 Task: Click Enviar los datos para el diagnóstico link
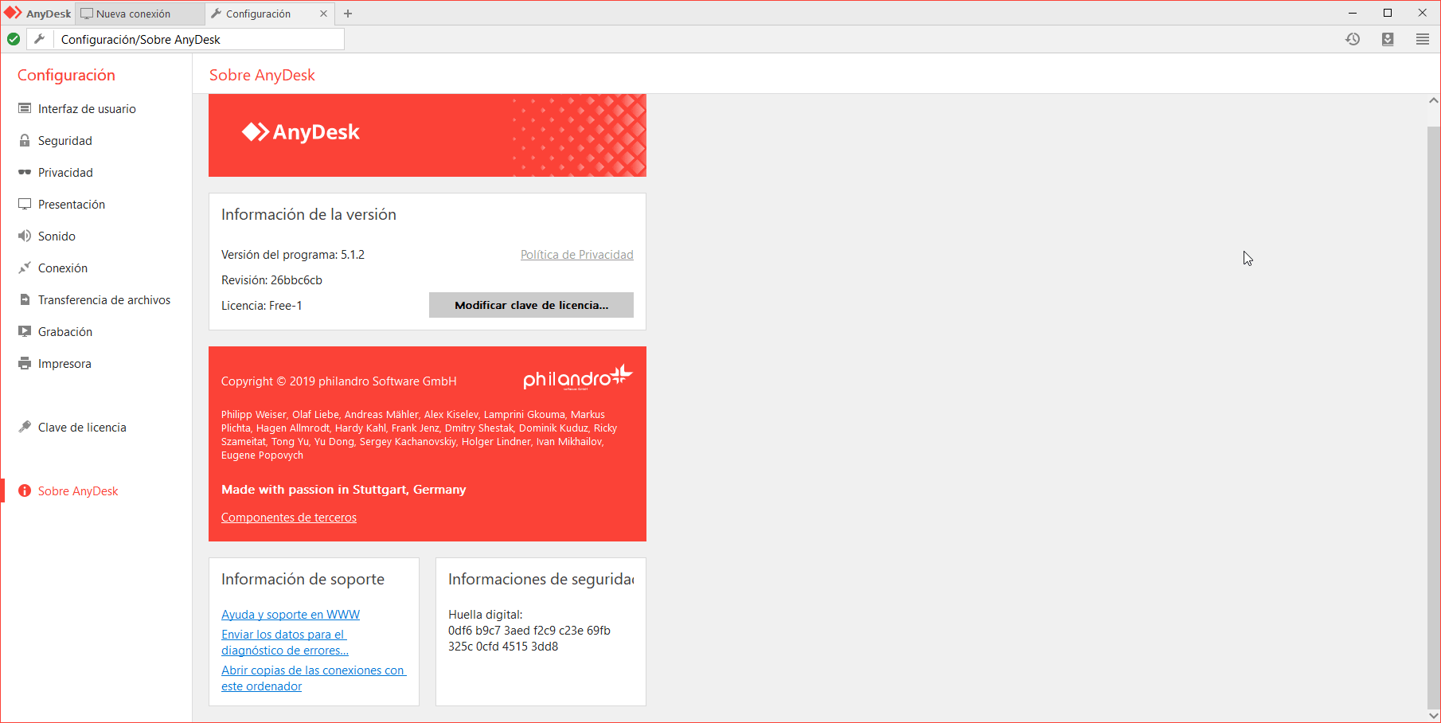click(x=285, y=643)
